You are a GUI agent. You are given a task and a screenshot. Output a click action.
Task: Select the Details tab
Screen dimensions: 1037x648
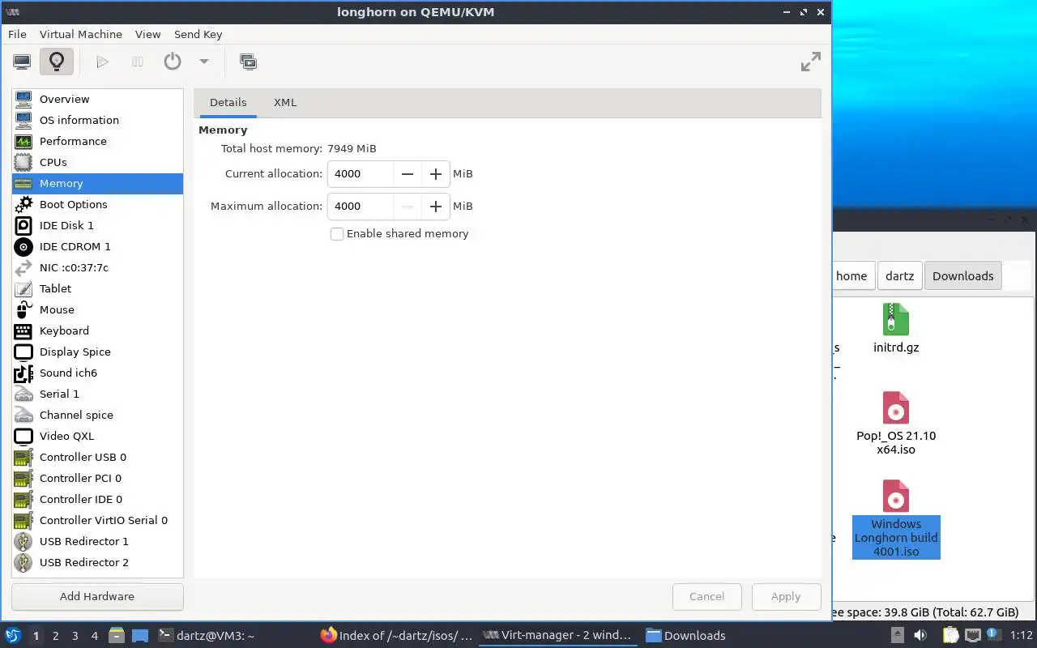coord(228,103)
